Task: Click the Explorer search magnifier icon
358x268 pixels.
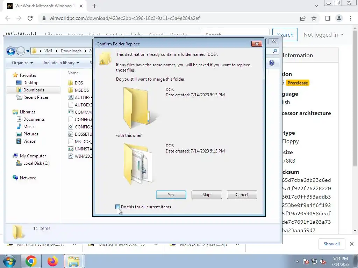Action: pyautogui.click(x=275, y=51)
